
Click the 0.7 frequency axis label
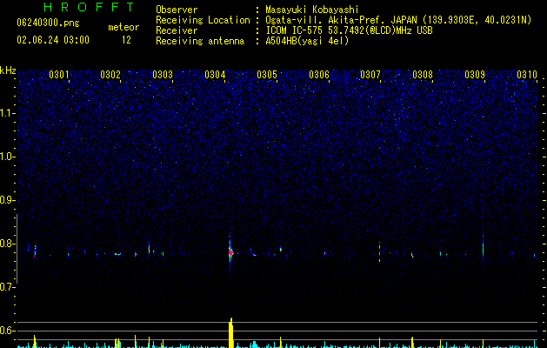(x=8, y=287)
